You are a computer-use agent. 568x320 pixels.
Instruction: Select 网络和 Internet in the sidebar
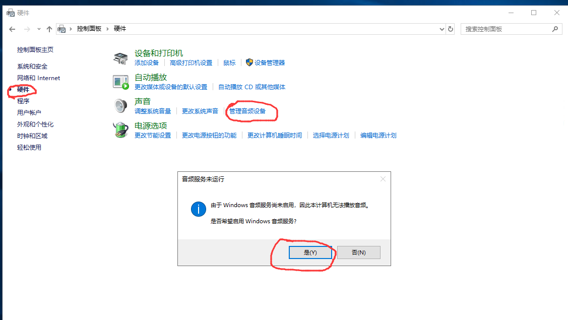[38, 78]
